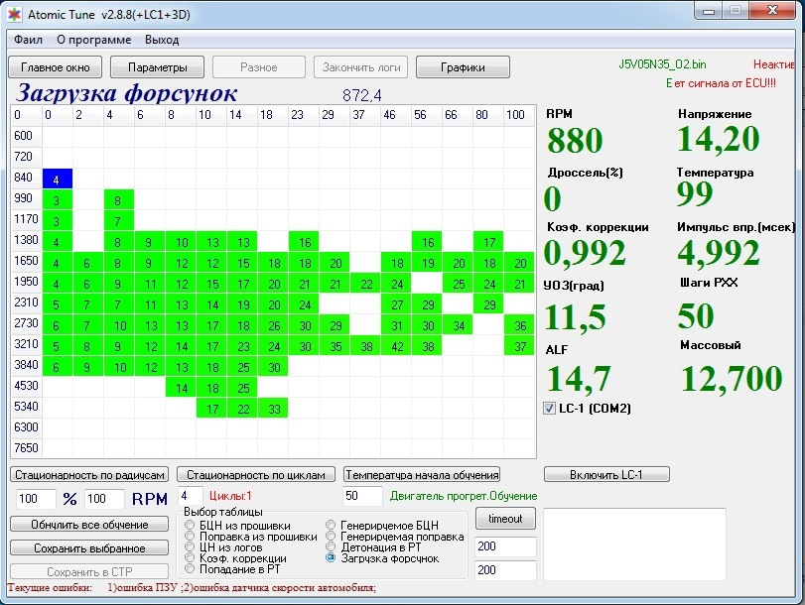Open the О программе menu
This screenshot has width=805, height=605.
tap(93, 40)
